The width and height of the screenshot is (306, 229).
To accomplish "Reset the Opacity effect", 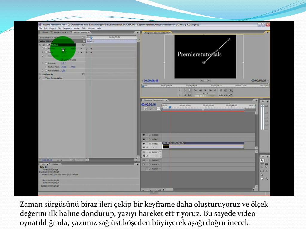I will click(84, 74).
